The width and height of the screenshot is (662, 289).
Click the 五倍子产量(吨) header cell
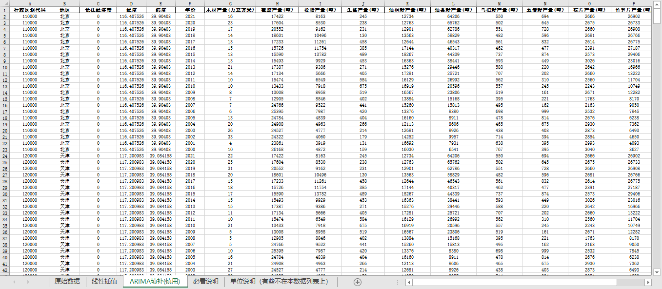(x=544, y=10)
